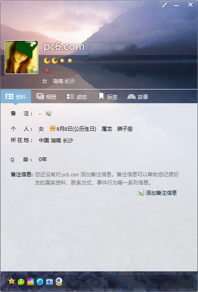Minimize the profile window
Screen dimensions: 198x292
point(176,5)
